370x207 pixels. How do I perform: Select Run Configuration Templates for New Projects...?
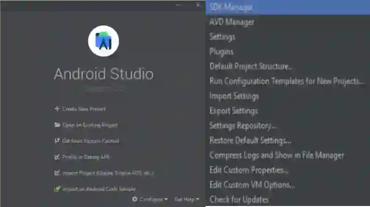point(288,82)
